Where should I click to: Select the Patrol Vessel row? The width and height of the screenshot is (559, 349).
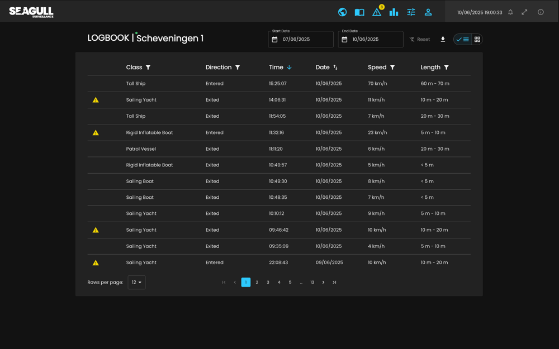tap(279, 149)
